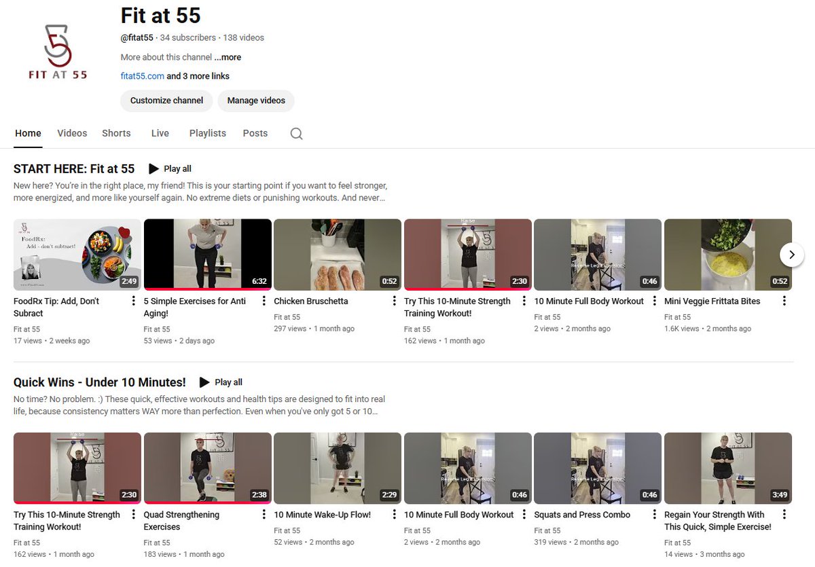Click the Manage videos button
This screenshot has height=567, width=815.
(256, 100)
